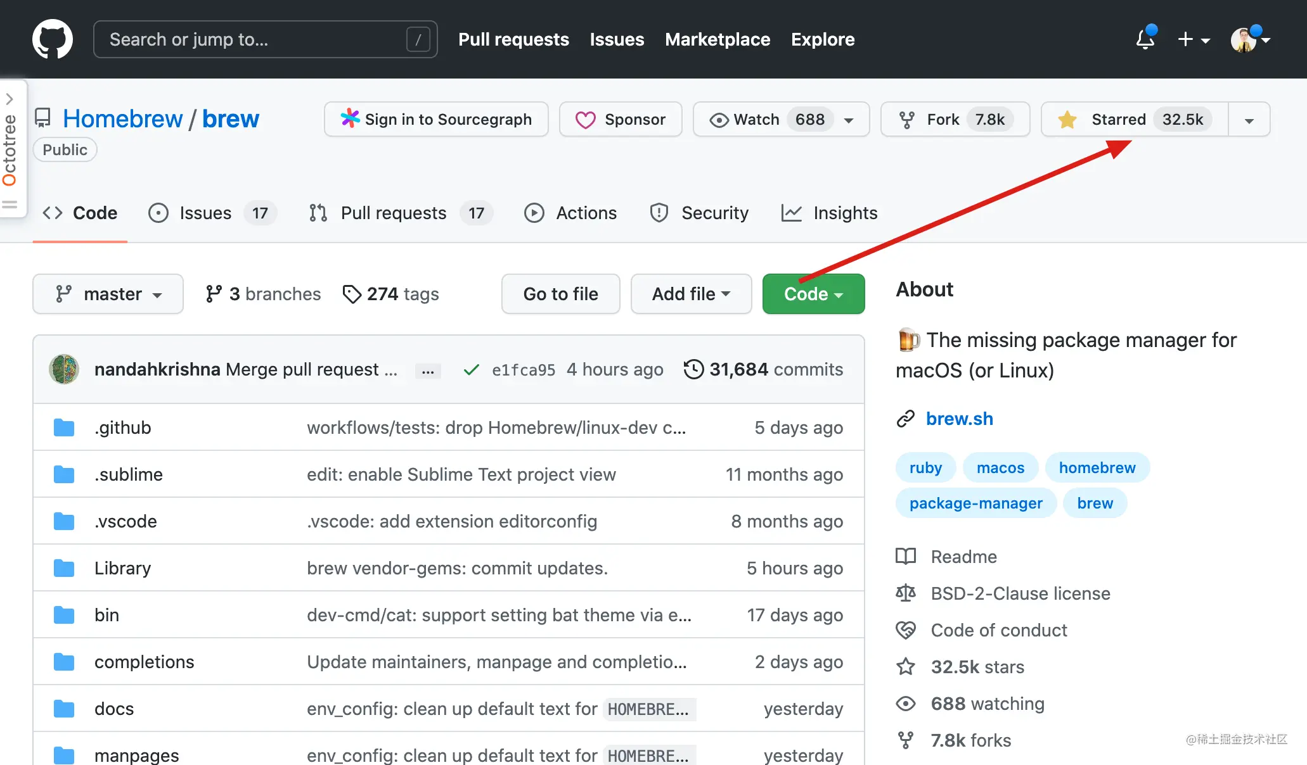
Task: Show the commit check status checkmark
Action: click(x=471, y=369)
